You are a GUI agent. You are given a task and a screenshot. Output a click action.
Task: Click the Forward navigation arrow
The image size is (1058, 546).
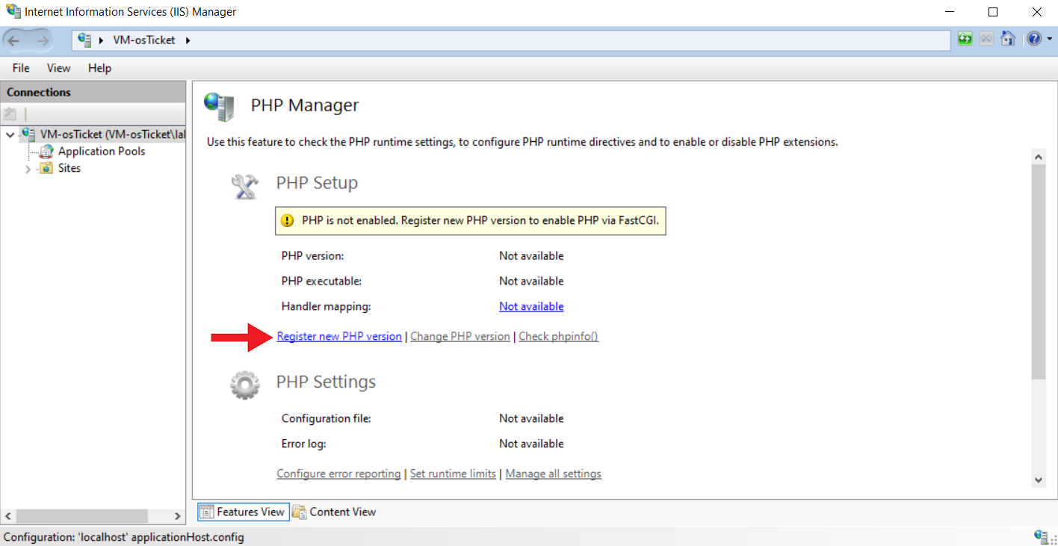tap(42, 40)
